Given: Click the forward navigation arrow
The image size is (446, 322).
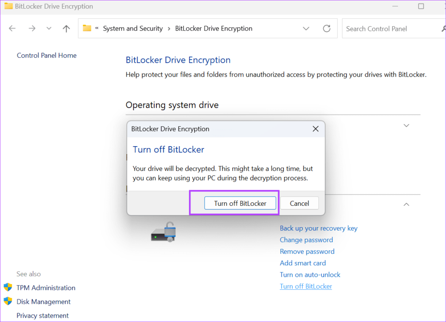Looking at the screenshot, I should 31,28.
